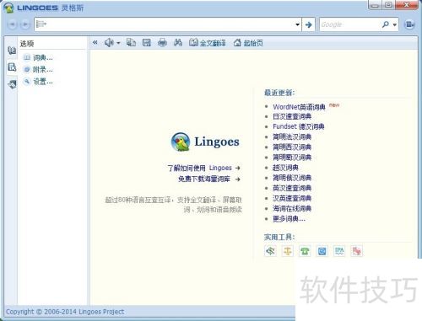Click the Lingoes title bar parrot icon

[8, 8]
